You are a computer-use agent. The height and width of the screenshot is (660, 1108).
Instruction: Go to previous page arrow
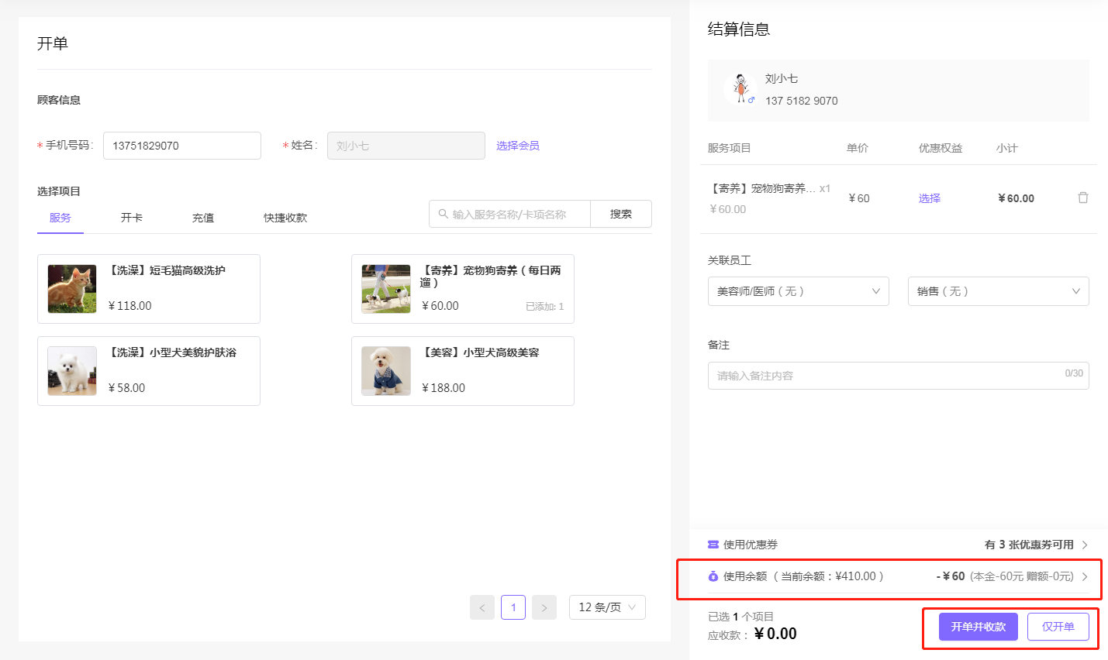point(482,607)
